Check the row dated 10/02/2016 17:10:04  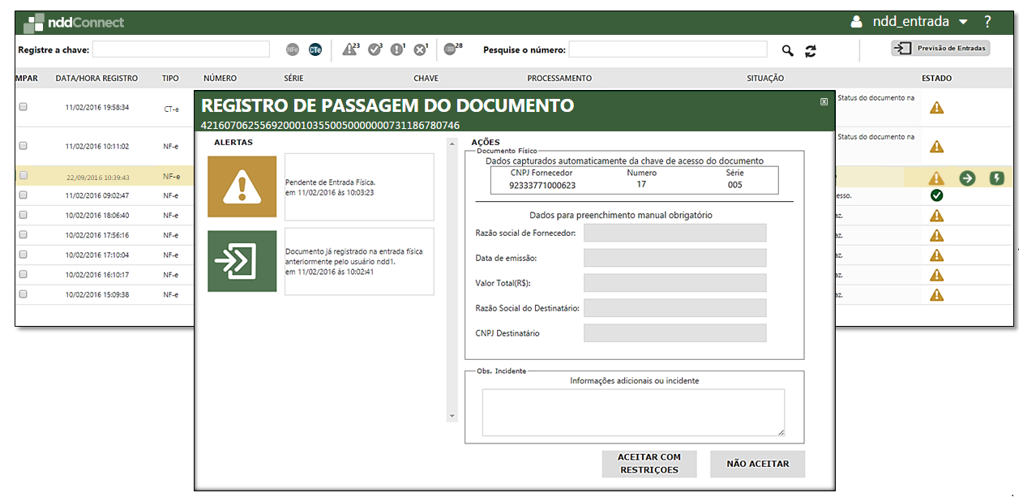tap(24, 255)
